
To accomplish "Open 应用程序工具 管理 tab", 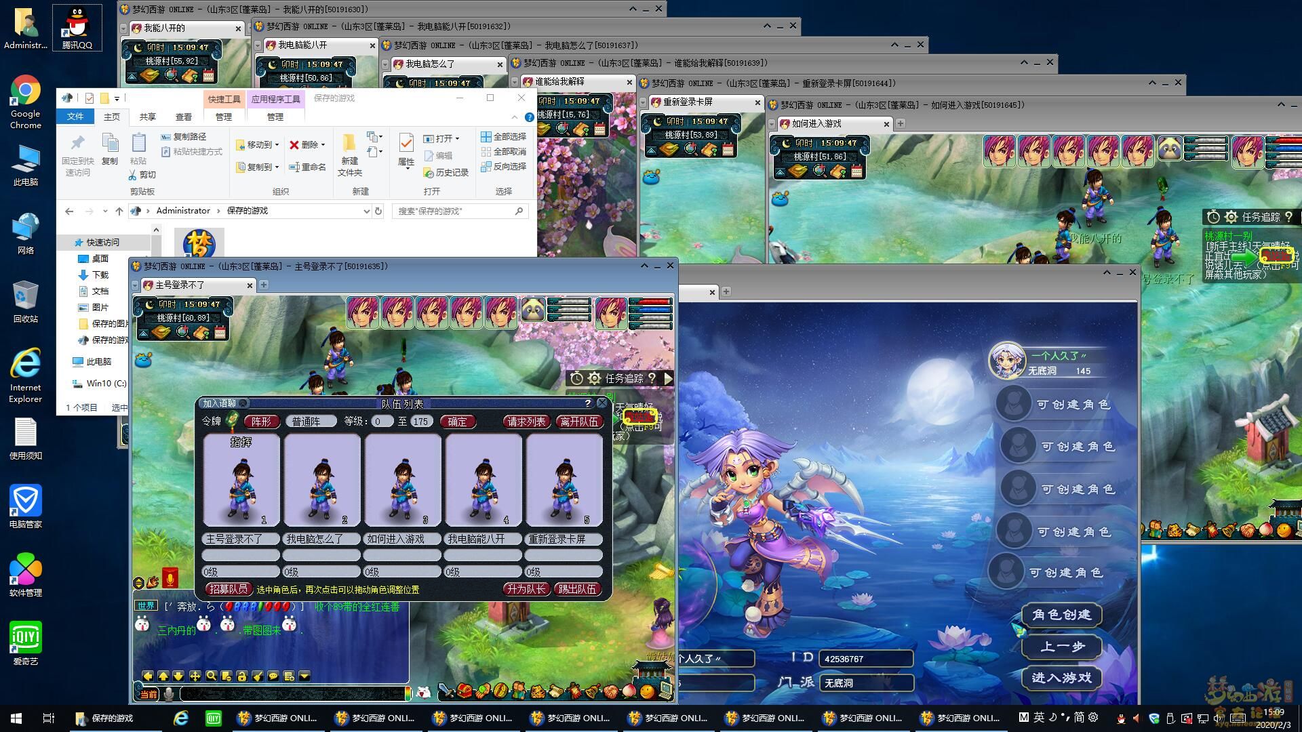I will point(275,117).
